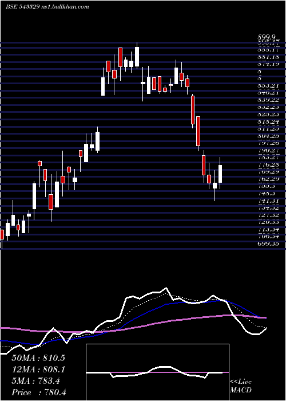Click the 50MA : 810.5 readout
Image resolution: width=286 pixels, height=401 pixels.
[38, 358]
